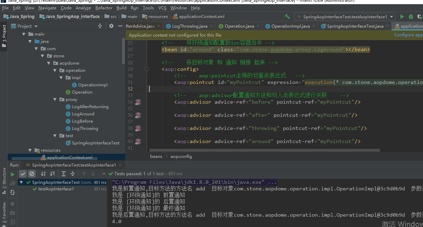423x227 pixels.
Task: Open Project panel settings gear
Action: tap(111, 26)
